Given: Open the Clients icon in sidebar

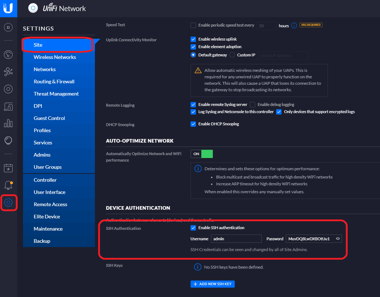Looking at the screenshot, I should click(x=8, y=107).
